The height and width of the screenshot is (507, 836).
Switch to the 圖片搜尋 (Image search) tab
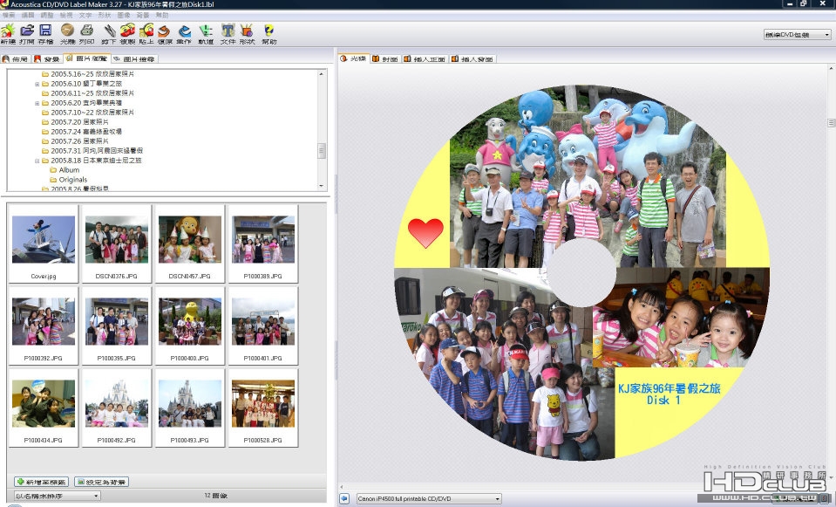tap(134, 58)
